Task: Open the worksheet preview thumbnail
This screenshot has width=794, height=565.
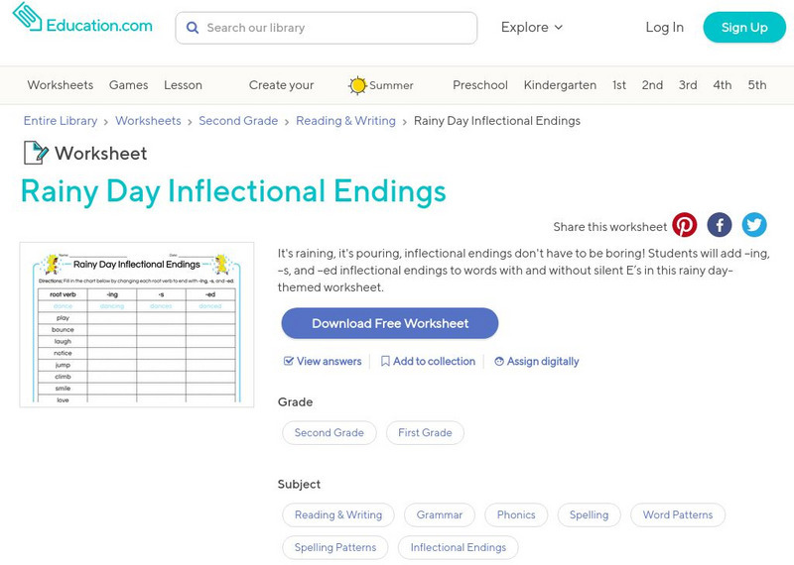Action: click(137, 325)
